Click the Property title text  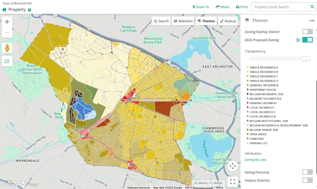17,10
